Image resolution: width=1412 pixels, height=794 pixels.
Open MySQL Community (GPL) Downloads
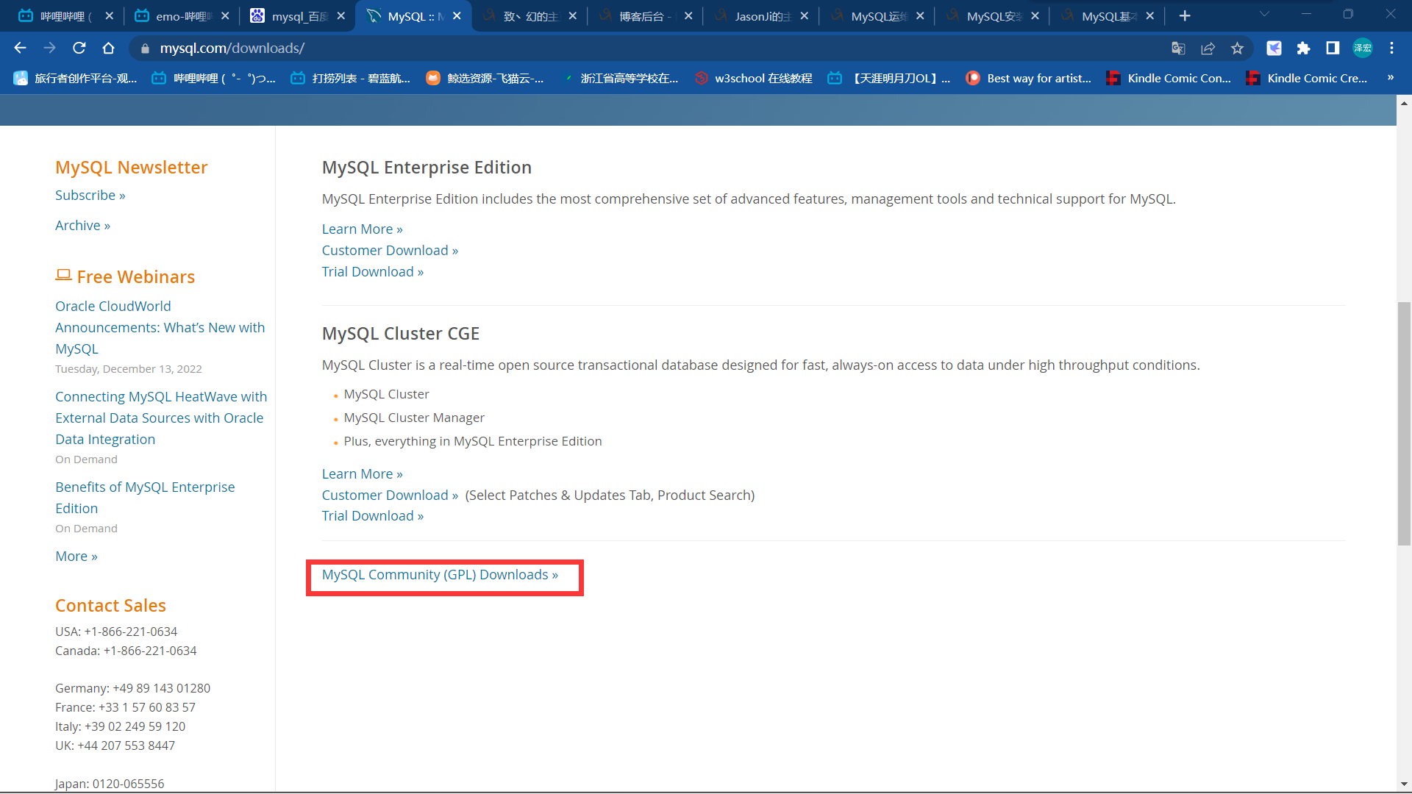pyautogui.click(x=440, y=574)
